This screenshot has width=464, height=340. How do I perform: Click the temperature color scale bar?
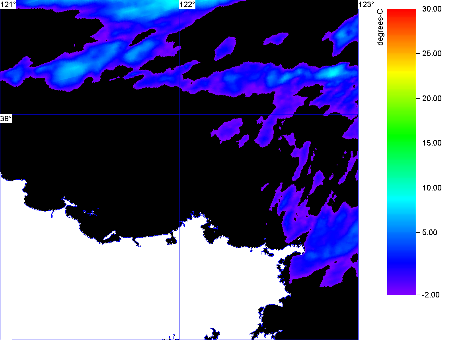tap(402, 152)
